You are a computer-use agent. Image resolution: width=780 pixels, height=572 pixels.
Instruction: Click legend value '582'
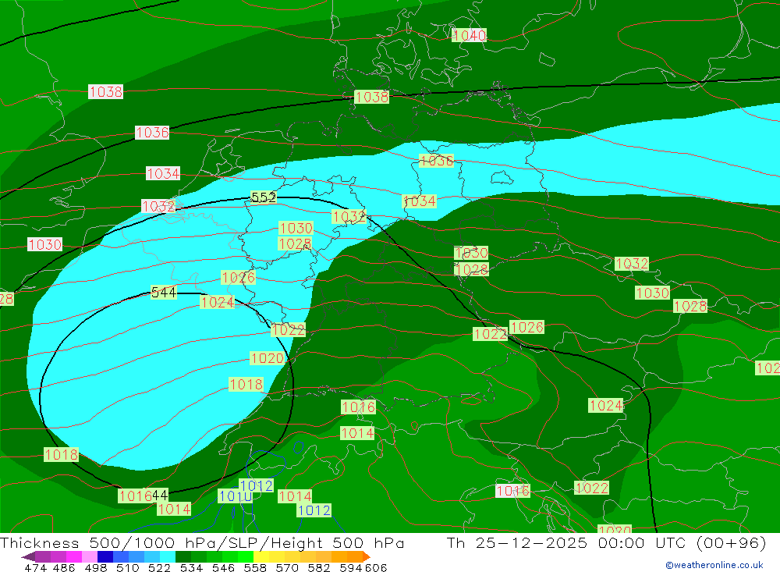(319, 568)
